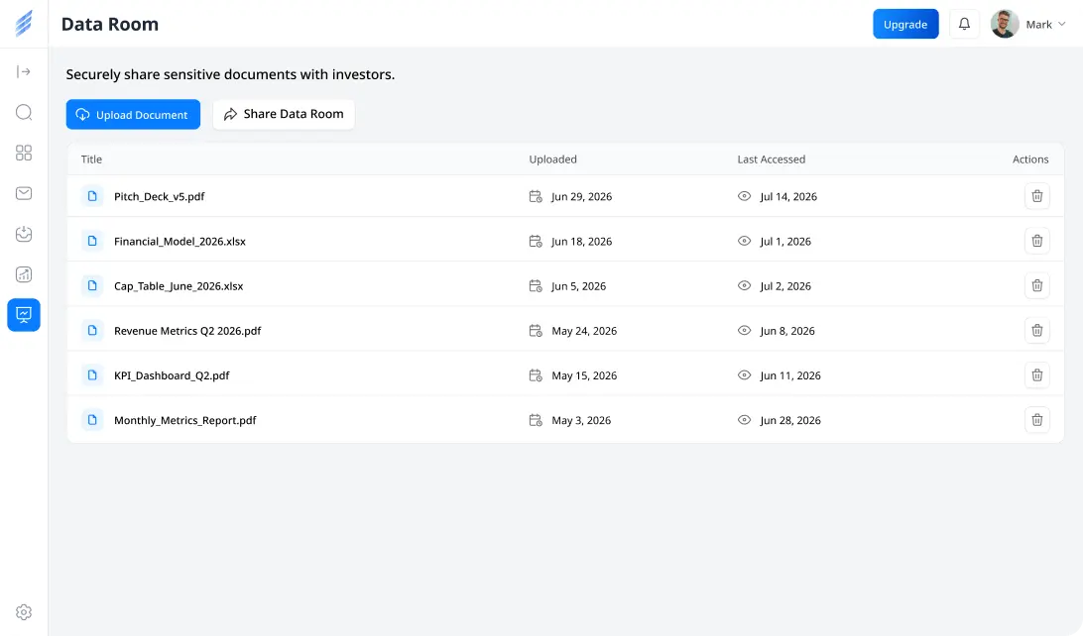The height and width of the screenshot is (636, 1083).
Task: Open the dashboard grid icon in the sidebar
Action: tap(24, 153)
